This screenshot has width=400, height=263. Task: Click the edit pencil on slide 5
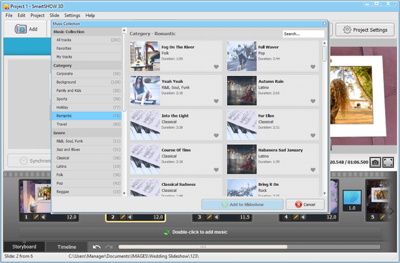[x=383, y=217]
